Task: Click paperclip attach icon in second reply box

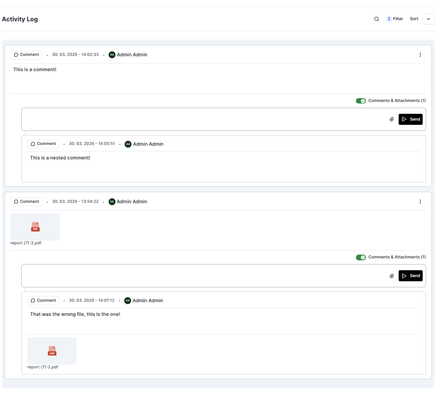Action: [x=391, y=276]
